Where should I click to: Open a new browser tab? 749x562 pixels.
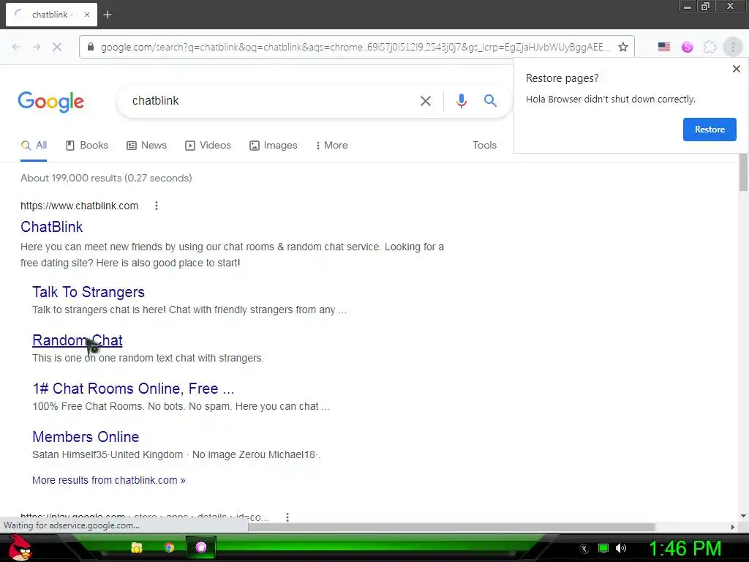tap(108, 15)
